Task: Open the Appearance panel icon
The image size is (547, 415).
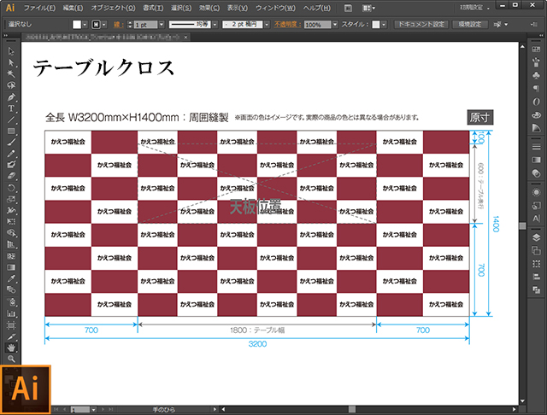Action: coord(536,192)
